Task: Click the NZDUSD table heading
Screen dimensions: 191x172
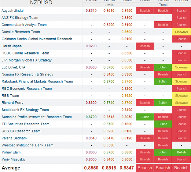Action: click(41, 2)
